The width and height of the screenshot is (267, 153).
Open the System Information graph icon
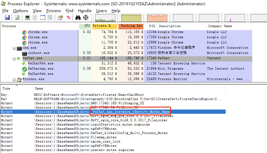coord(28,18)
